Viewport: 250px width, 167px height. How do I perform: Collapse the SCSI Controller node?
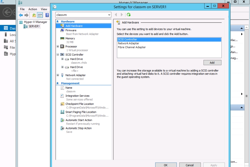click(58, 54)
